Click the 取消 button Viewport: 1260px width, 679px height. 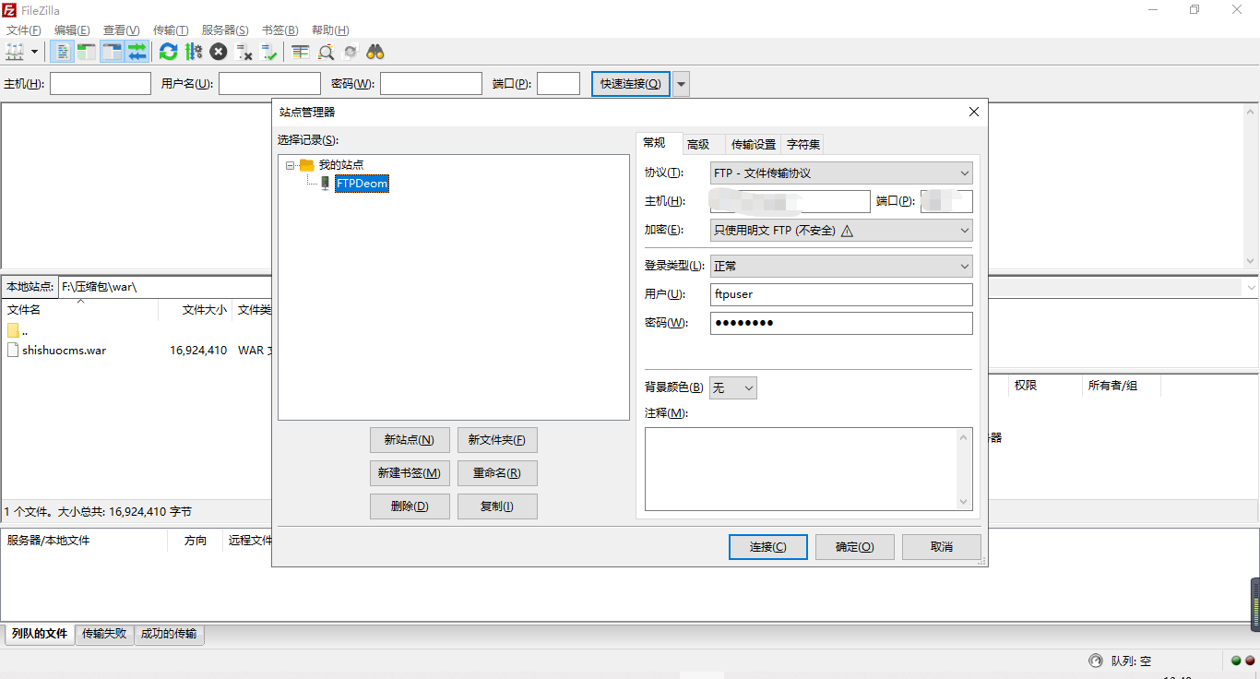pyautogui.click(x=942, y=547)
